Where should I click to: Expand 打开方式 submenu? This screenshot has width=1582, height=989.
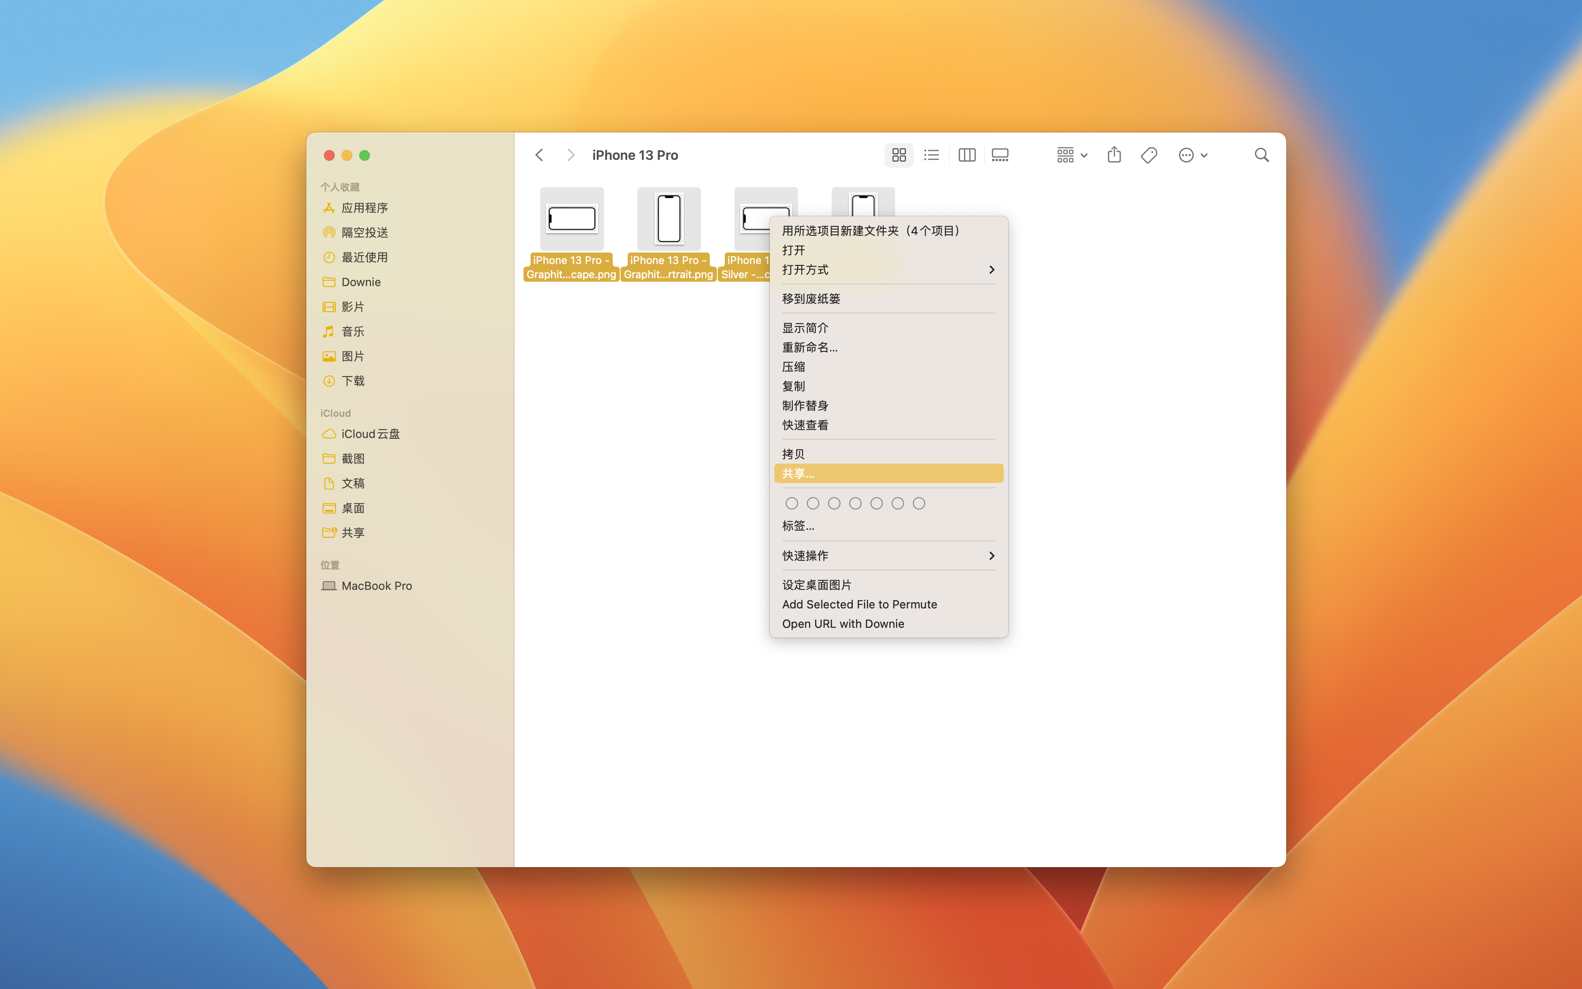pyautogui.click(x=889, y=269)
